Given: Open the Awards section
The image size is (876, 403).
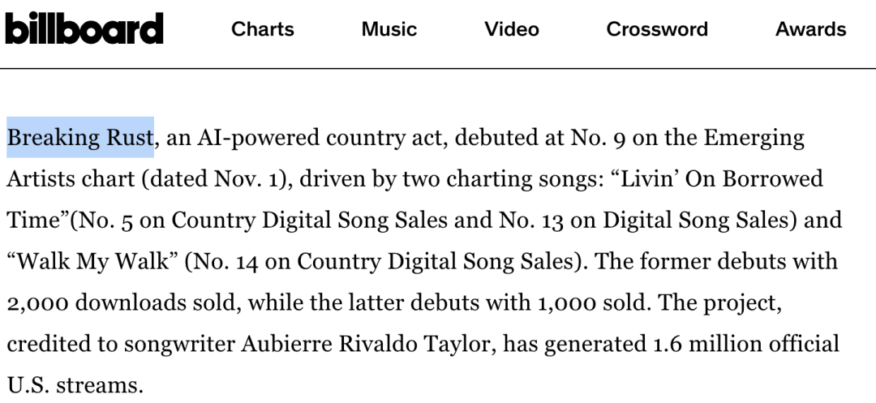Looking at the screenshot, I should 810,29.
